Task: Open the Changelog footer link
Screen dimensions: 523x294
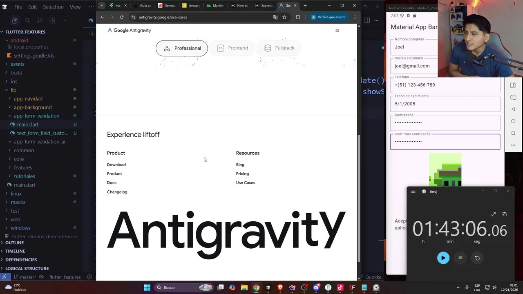Action: coord(117,192)
